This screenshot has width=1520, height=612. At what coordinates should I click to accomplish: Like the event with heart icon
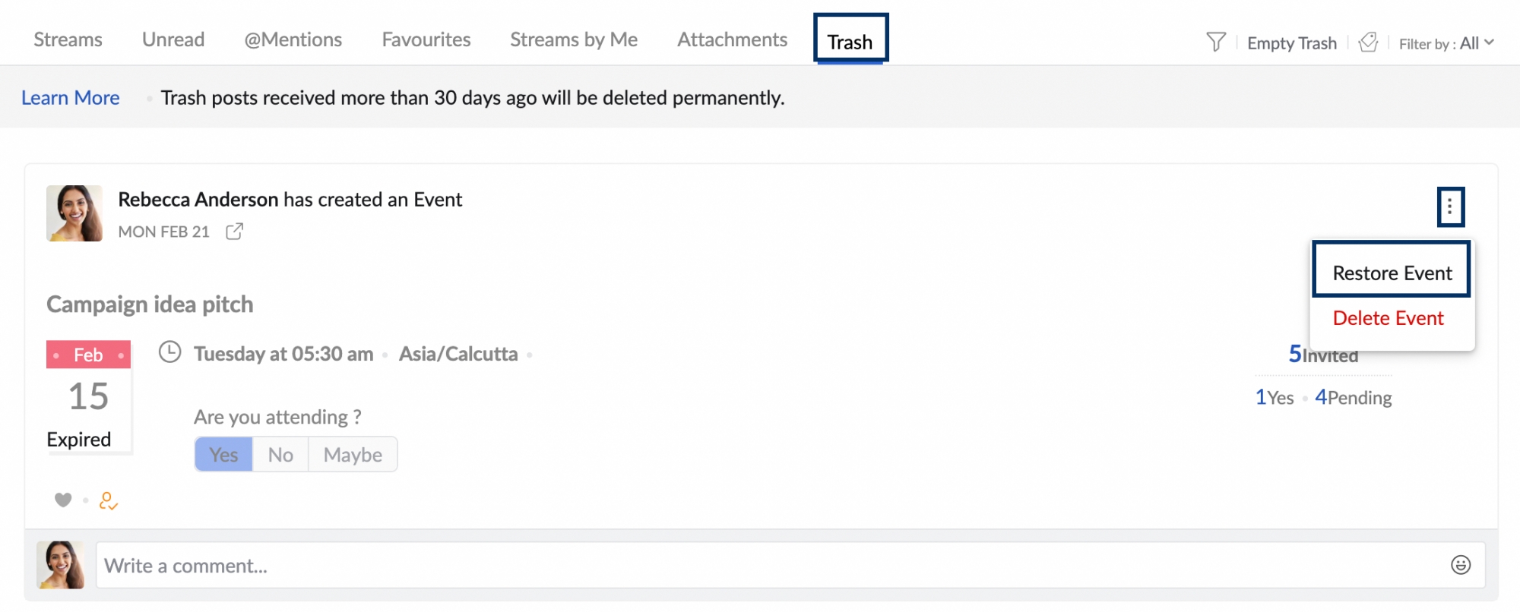[x=63, y=500]
